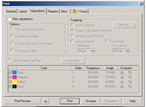146x107 pixels.
Task: Click the Print button
Action: 70,101
